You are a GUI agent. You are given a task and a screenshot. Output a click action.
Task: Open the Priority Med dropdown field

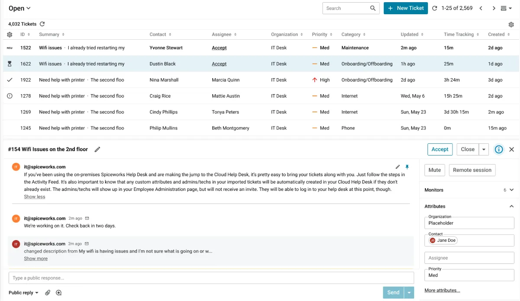click(x=469, y=275)
